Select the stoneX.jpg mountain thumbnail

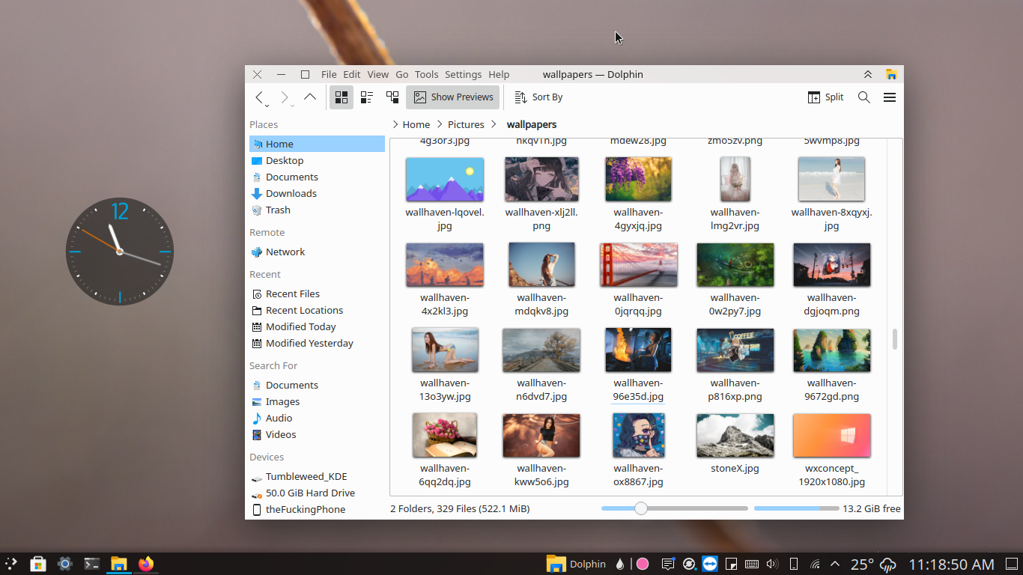click(735, 436)
